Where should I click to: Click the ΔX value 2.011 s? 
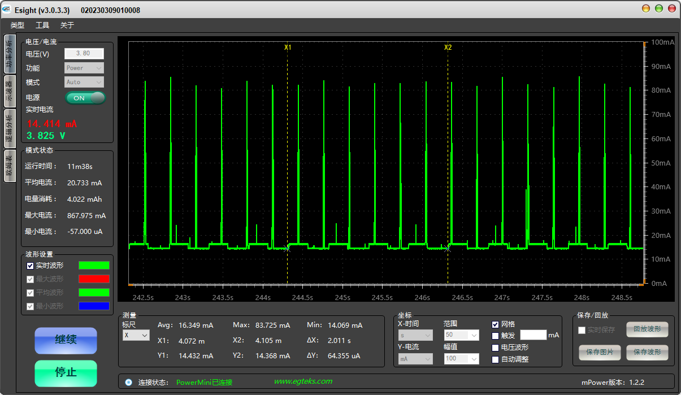pyautogui.click(x=339, y=341)
